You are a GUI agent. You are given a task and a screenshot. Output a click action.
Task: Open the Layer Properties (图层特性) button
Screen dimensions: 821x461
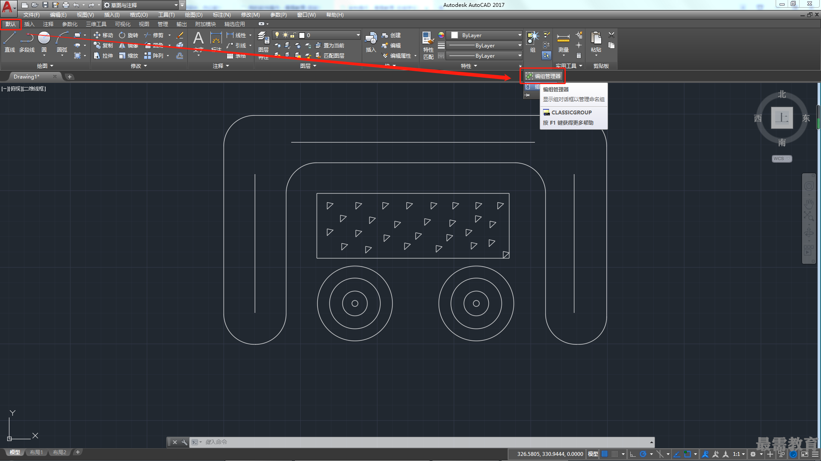(263, 44)
